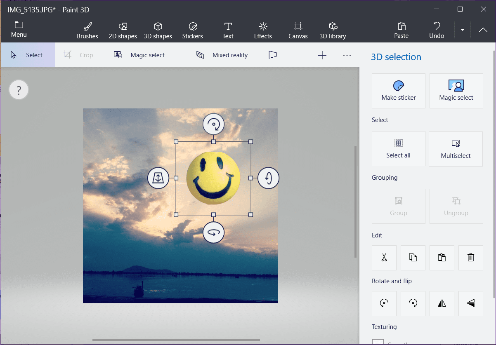The height and width of the screenshot is (345, 496).
Task: Open the Effects panel
Action: pos(263,31)
